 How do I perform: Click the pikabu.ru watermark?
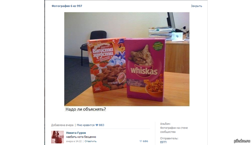242,141
